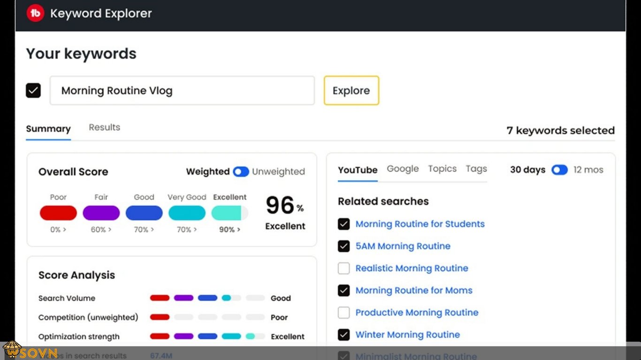Click the keyword input field
This screenshot has width=641, height=360.
click(182, 90)
